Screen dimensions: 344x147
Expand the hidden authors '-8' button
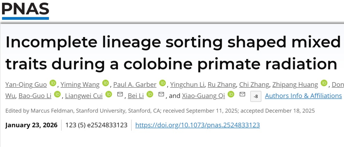256,96
